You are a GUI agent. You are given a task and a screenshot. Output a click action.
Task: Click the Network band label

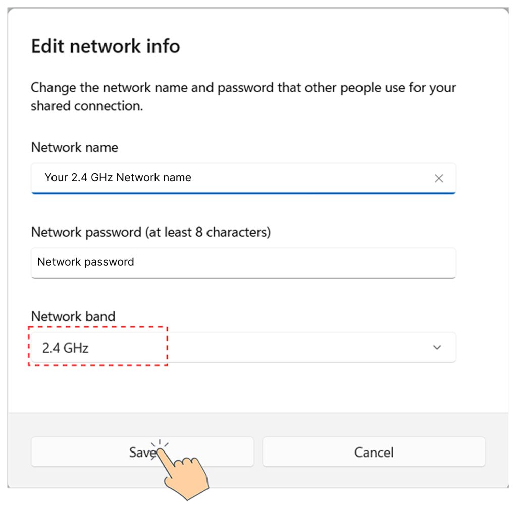click(72, 316)
